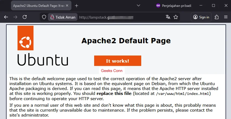Click the It works! banner
The height and width of the screenshot is (119, 231).
click(x=118, y=61)
